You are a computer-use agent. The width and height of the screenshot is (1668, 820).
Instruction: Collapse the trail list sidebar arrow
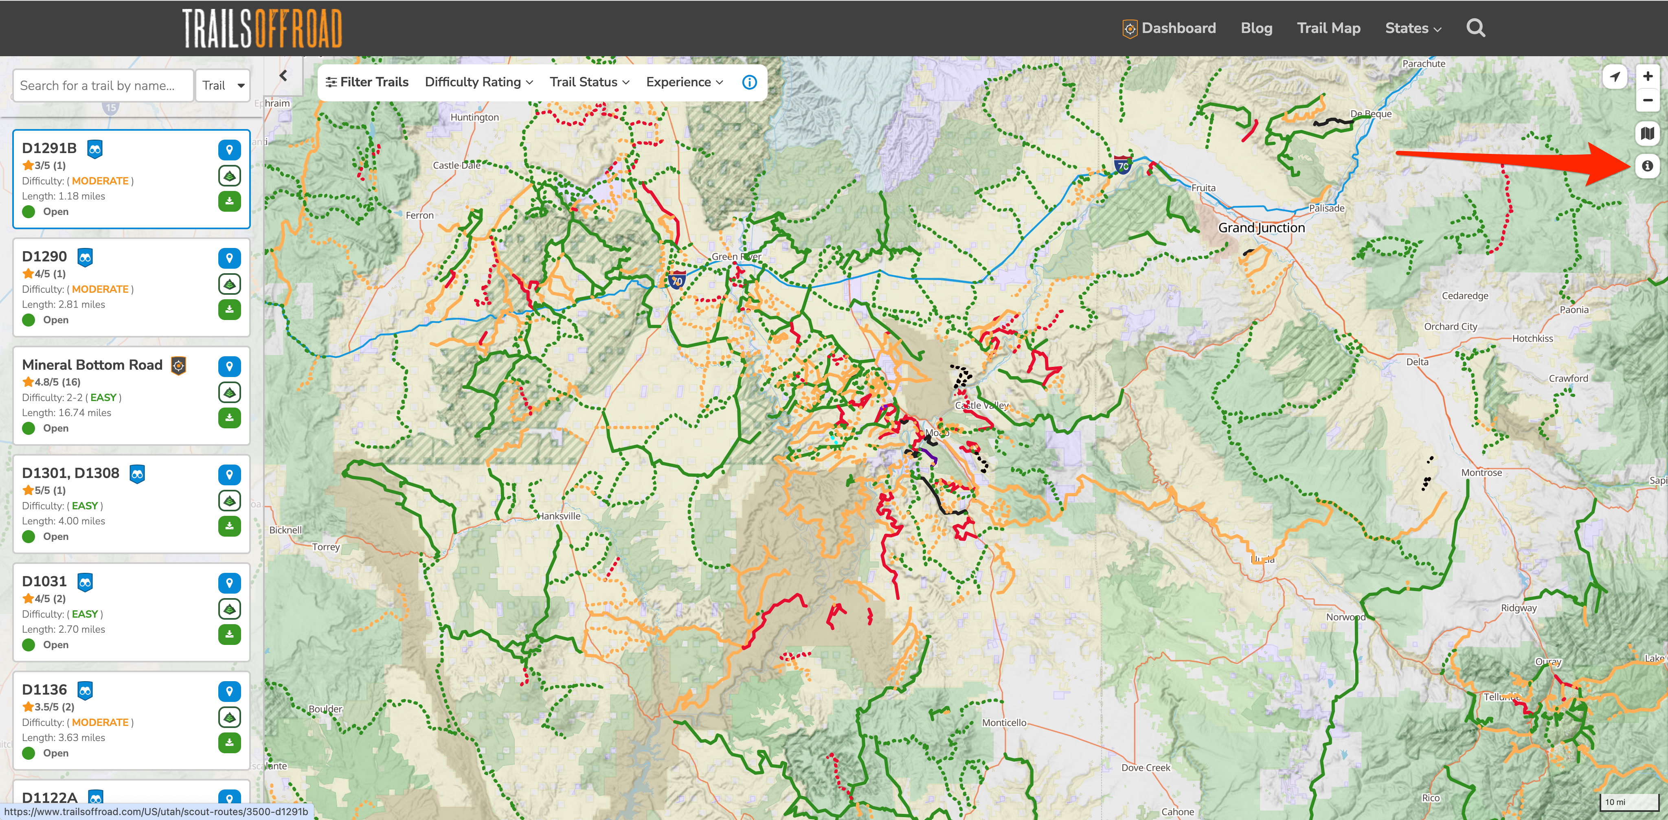pos(283,76)
